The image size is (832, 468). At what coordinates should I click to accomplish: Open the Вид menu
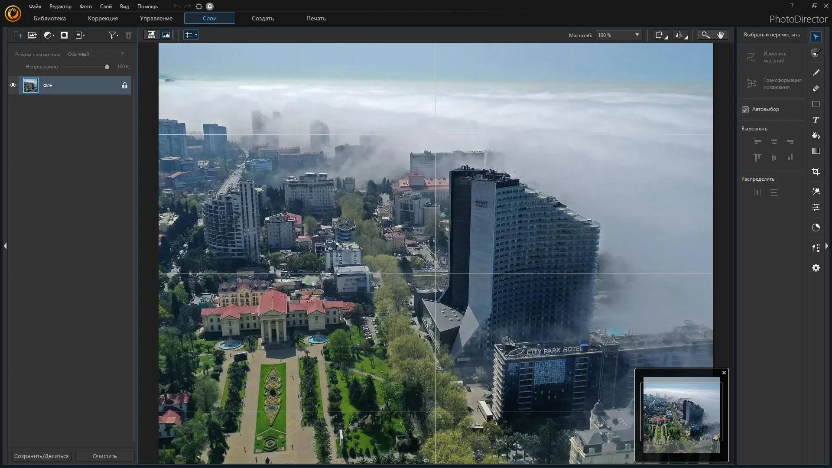coord(124,6)
